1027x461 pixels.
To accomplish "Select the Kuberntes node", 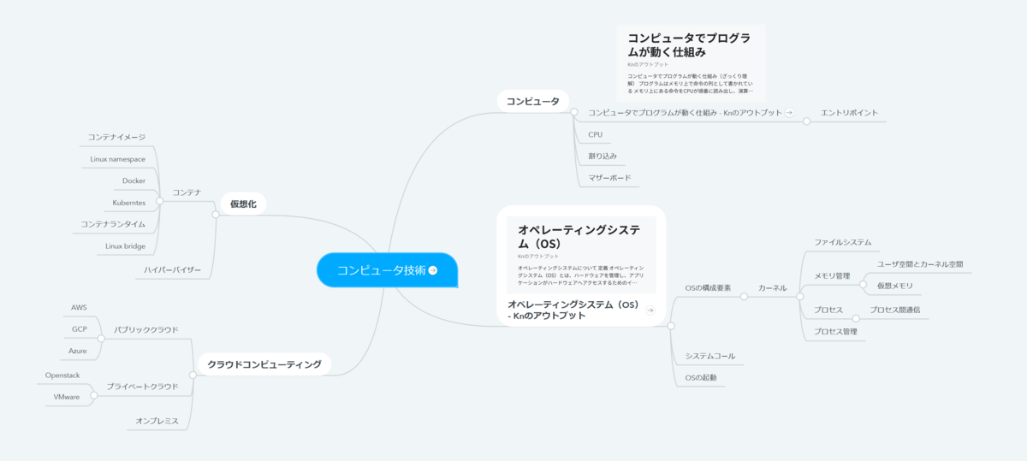I will [x=129, y=203].
